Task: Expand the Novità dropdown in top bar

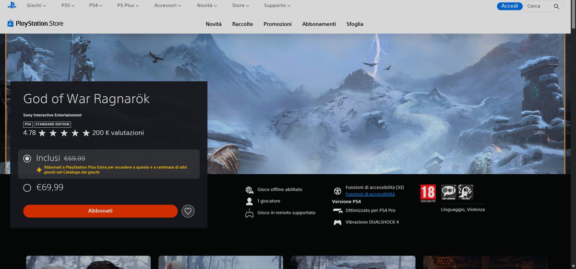Action: pyautogui.click(x=206, y=6)
